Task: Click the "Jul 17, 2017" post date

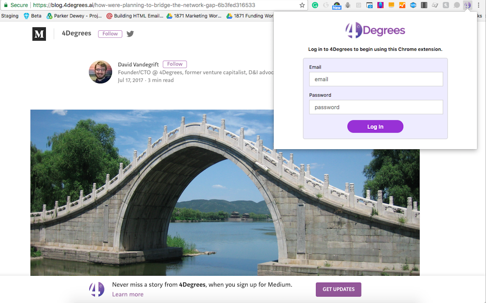Action: click(131, 80)
